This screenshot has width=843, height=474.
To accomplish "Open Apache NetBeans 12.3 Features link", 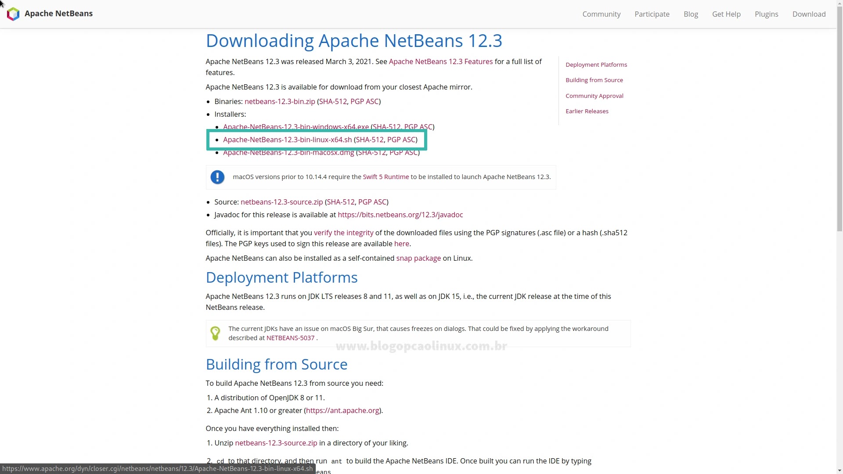I will [x=440, y=61].
